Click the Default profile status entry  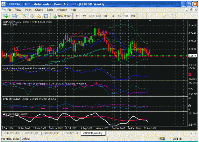(26, 139)
